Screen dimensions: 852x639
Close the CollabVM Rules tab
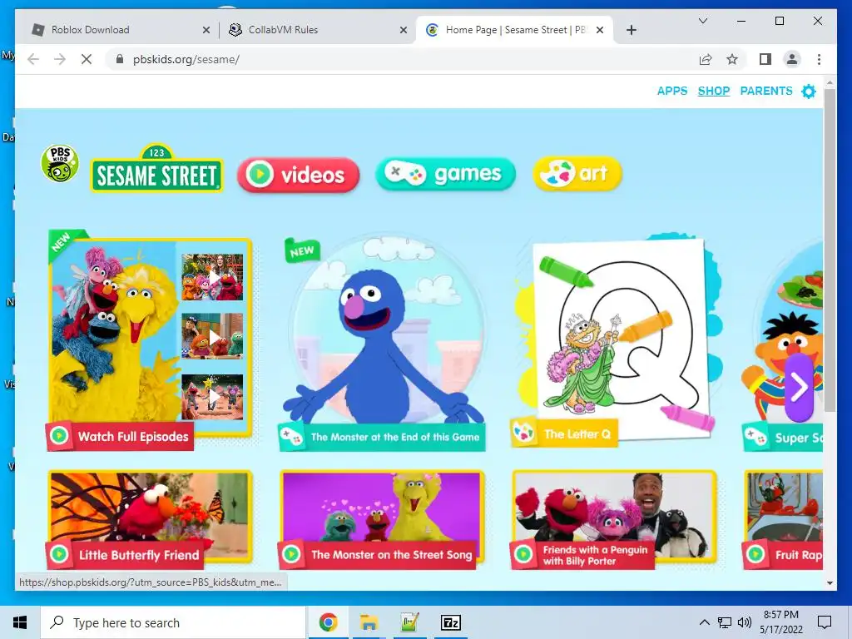point(404,30)
